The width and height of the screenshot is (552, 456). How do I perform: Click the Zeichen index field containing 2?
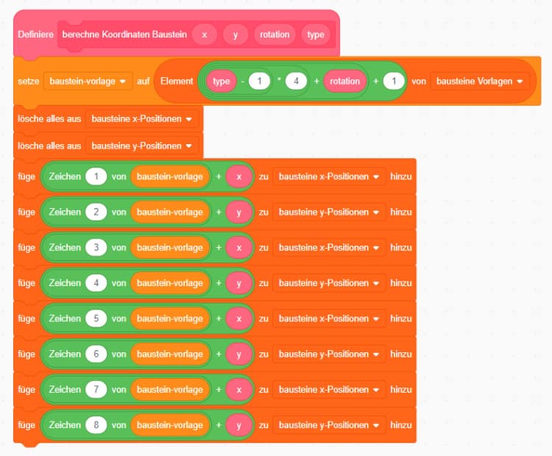click(x=96, y=212)
